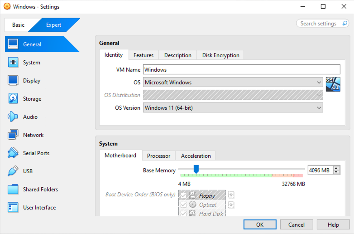The height and width of the screenshot is (234, 354).
Task: Click the Hard Disk boot entry text
Action: (211, 214)
